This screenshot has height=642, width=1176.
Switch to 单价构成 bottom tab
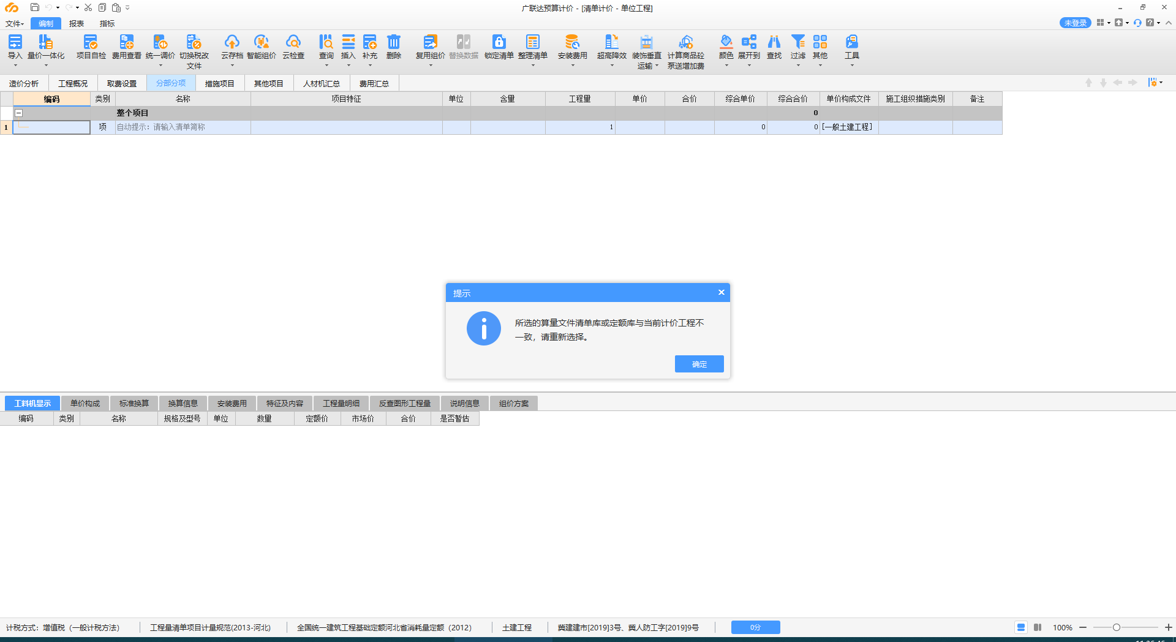85,403
